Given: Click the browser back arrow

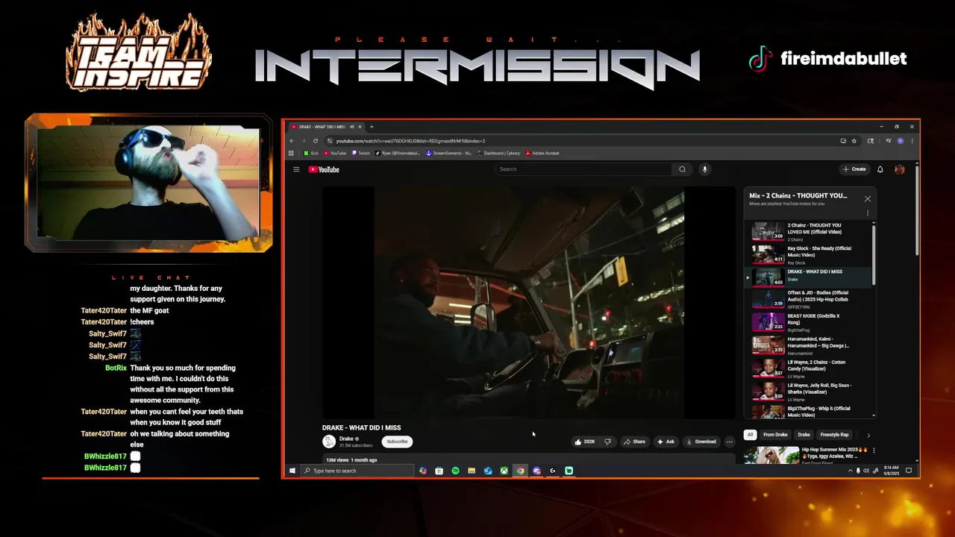Looking at the screenshot, I should click(292, 141).
